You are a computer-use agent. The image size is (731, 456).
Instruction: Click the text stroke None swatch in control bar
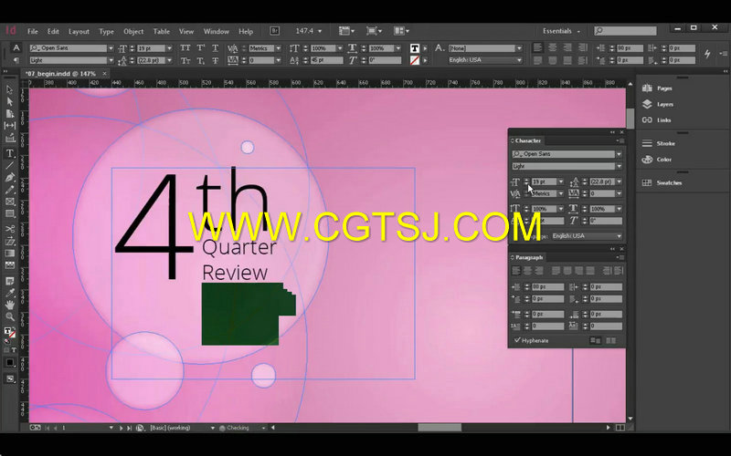(415, 60)
